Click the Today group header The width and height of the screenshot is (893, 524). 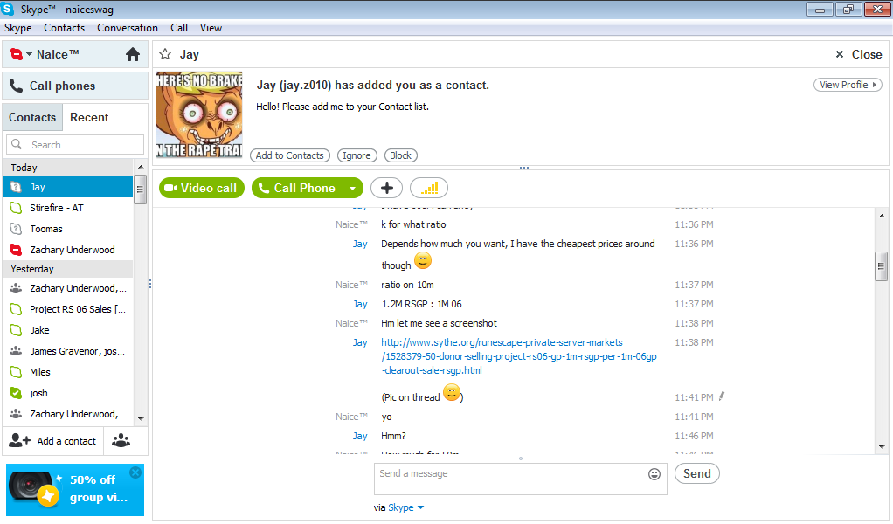pyautogui.click(x=68, y=168)
